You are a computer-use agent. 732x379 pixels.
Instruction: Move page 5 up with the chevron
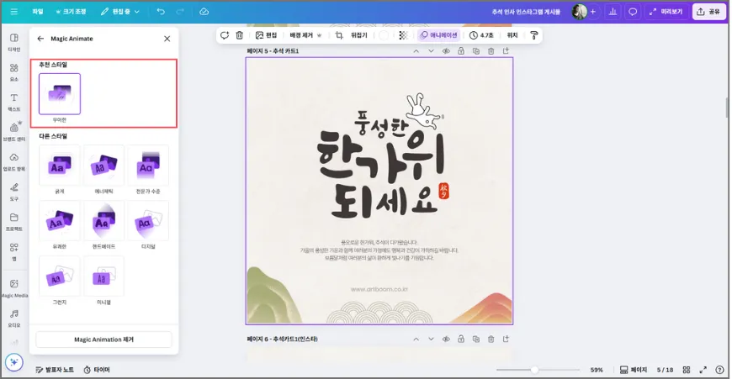pos(416,51)
